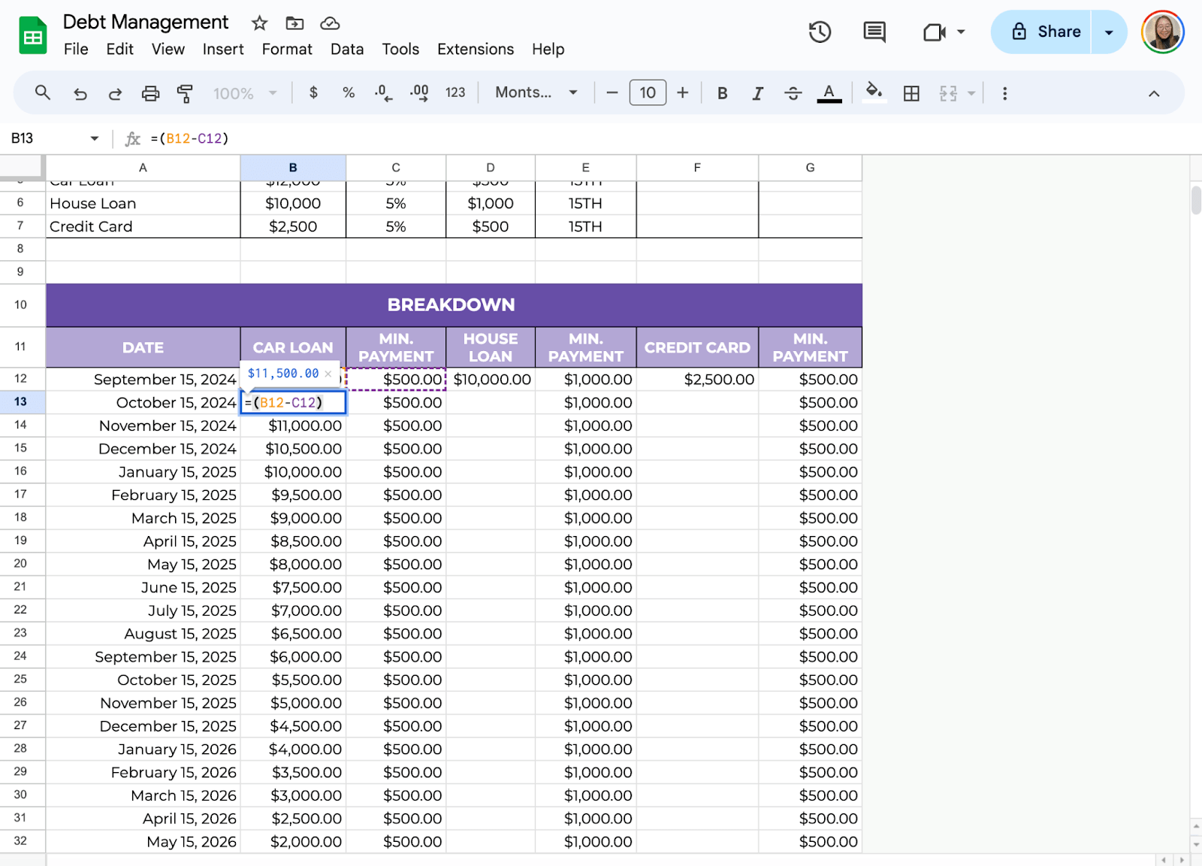Click the font size input field
The image size is (1202, 866).
[647, 92]
